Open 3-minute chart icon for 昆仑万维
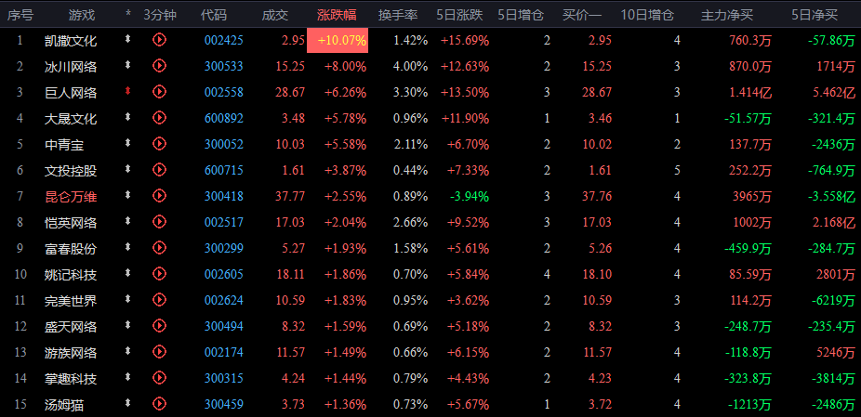Screen dimensions: 861x417 pyautogui.click(x=159, y=195)
